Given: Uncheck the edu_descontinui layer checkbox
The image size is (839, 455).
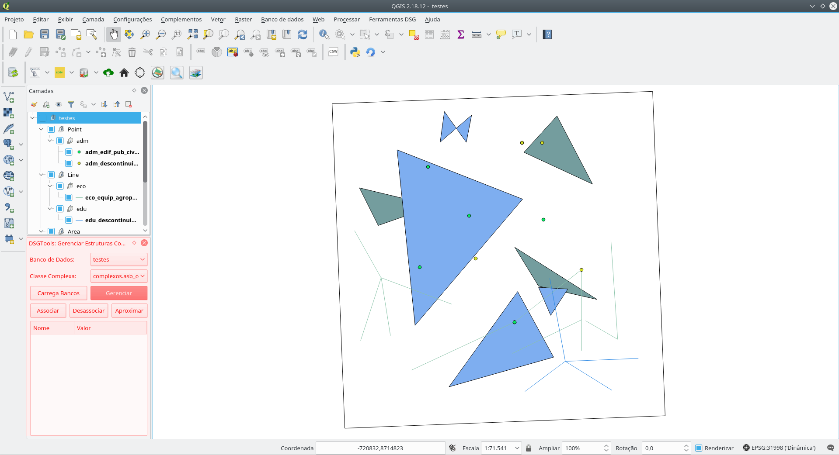Looking at the screenshot, I should (69, 220).
